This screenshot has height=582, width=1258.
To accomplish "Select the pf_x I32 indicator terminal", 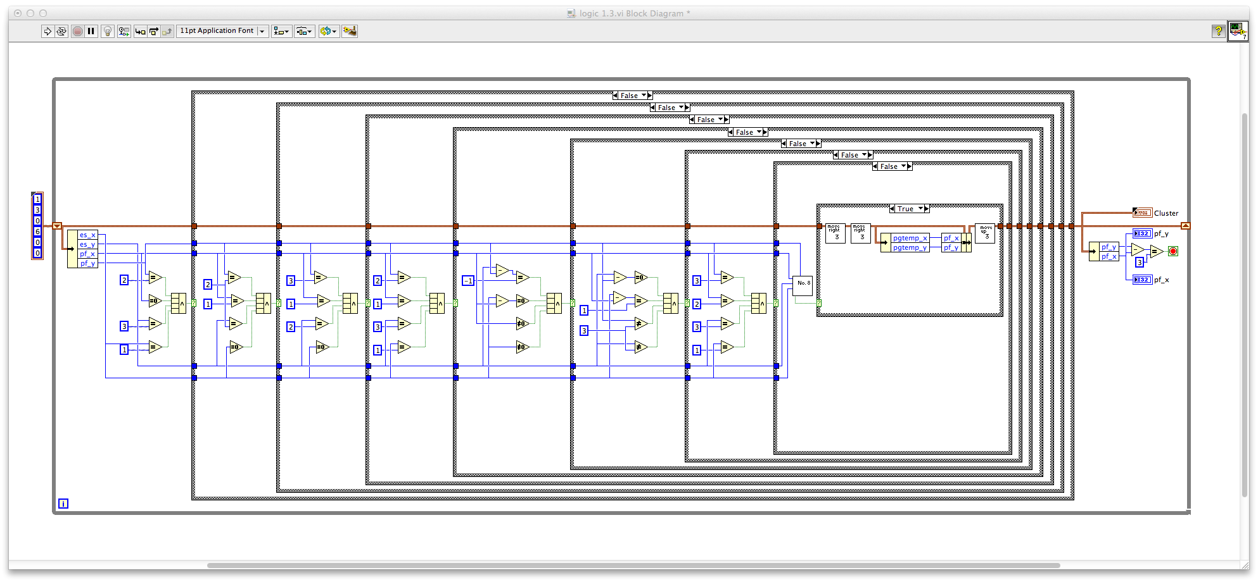I will (1142, 280).
